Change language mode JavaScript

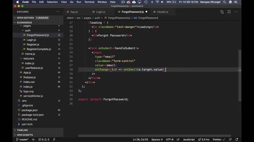point(189,139)
